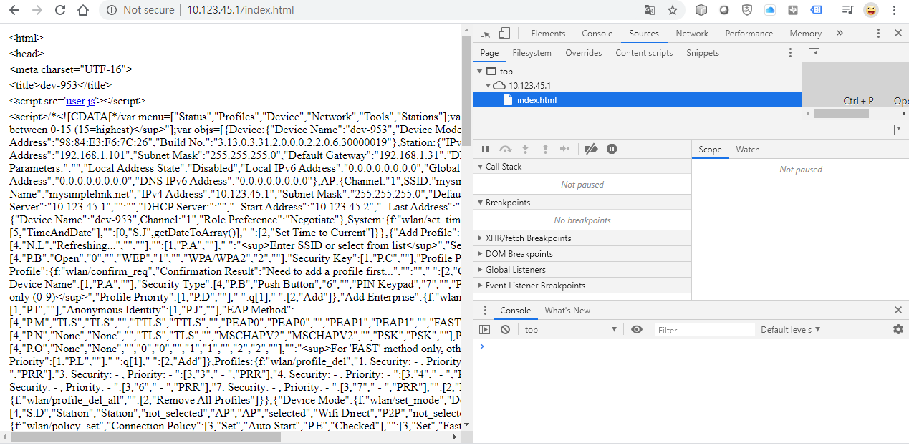Bookmark this page with the star

(672, 10)
